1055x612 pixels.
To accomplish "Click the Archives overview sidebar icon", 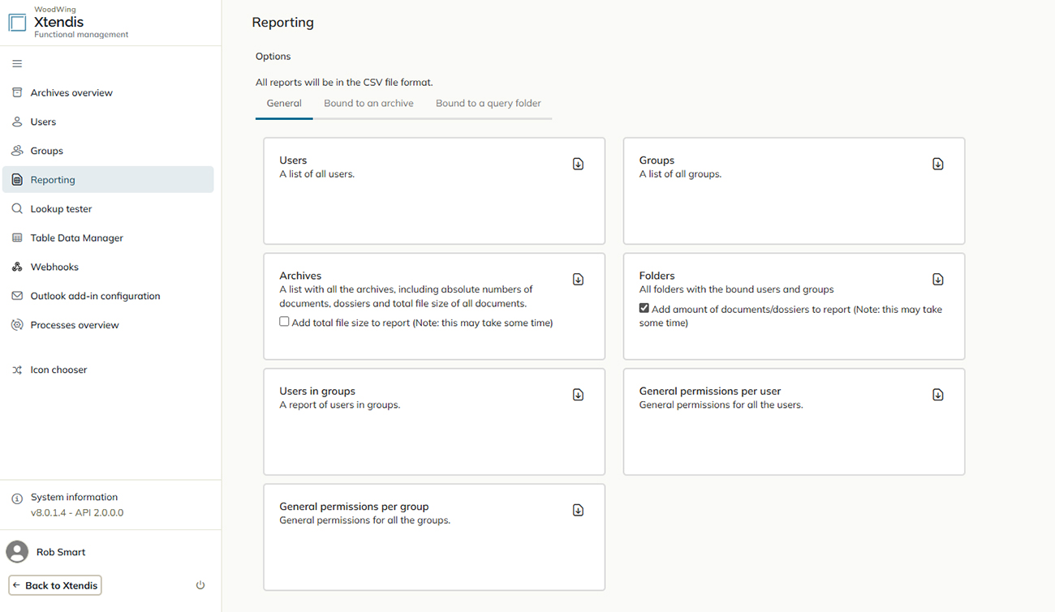I will [17, 92].
